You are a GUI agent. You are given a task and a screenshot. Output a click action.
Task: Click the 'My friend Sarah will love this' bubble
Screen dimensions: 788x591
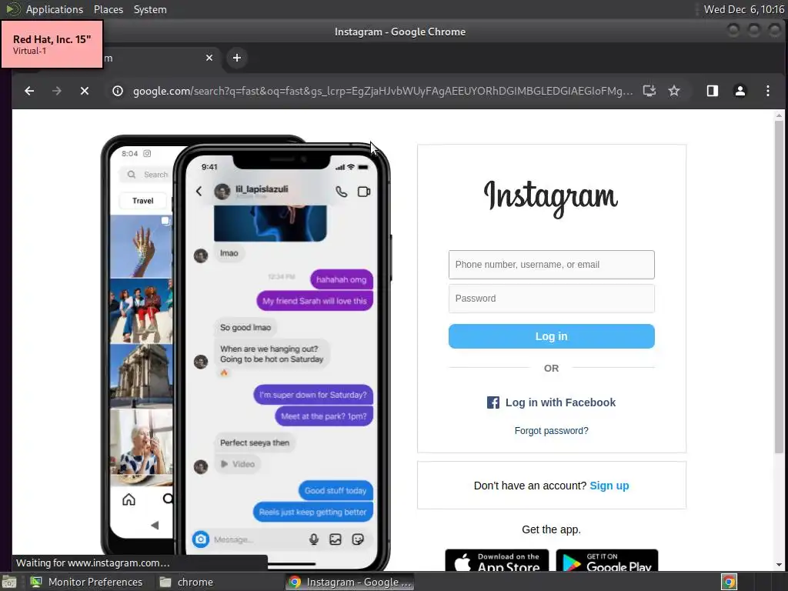pyautogui.click(x=315, y=301)
